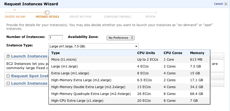
Task: Select the third Launch Instances radio option
Action: (8, 83)
